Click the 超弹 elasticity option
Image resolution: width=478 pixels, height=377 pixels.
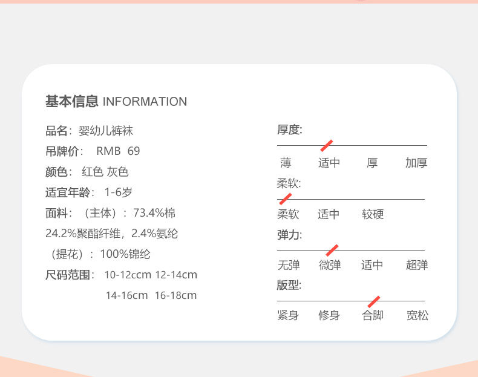click(417, 265)
